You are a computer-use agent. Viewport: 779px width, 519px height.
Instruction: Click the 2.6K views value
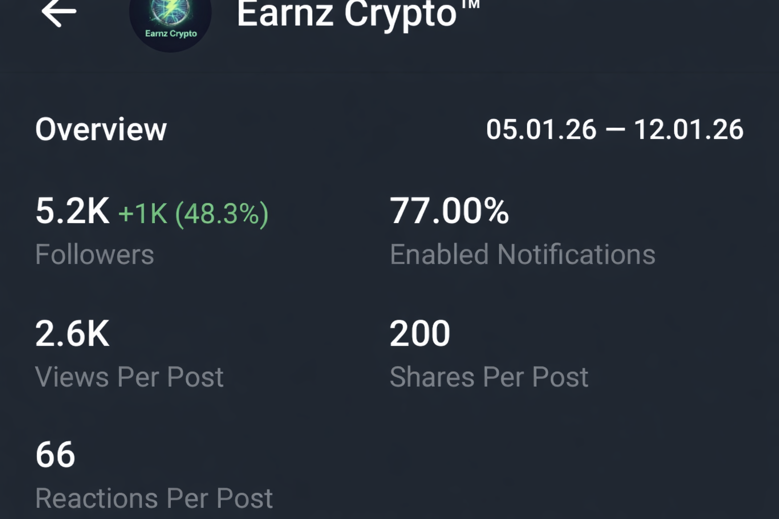[x=72, y=333]
